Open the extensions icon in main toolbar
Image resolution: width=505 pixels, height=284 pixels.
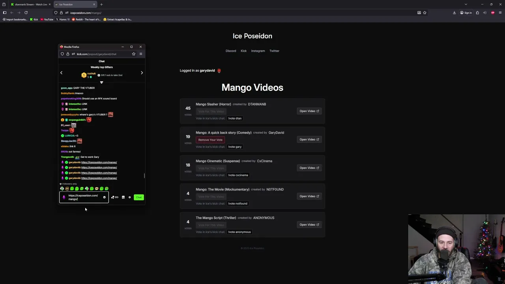(x=477, y=13)
